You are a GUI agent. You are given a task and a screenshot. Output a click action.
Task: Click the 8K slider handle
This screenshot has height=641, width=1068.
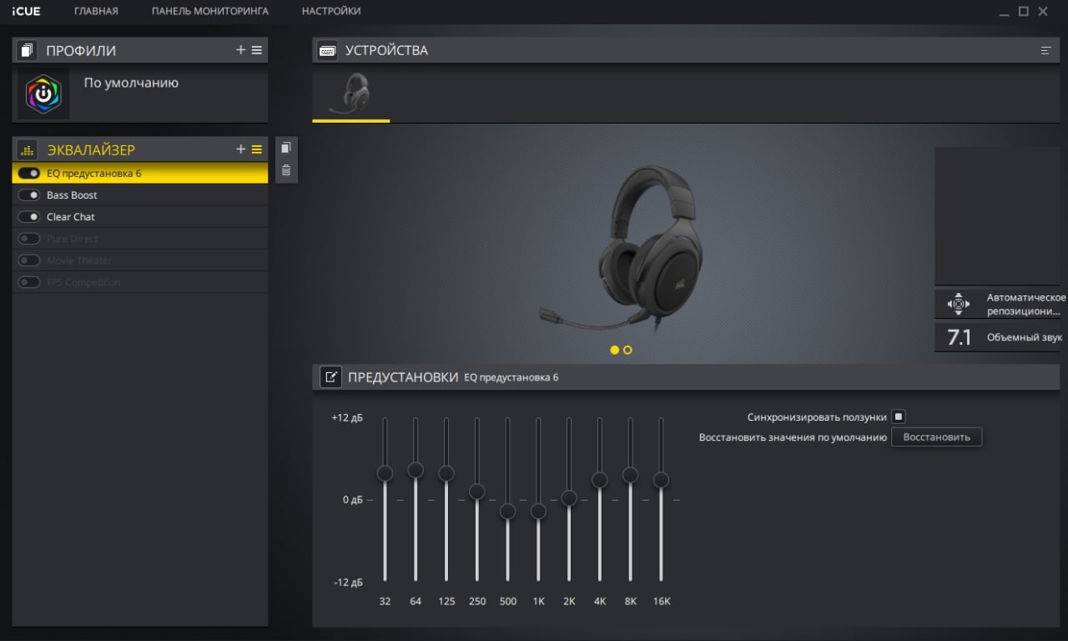point(630,475)
